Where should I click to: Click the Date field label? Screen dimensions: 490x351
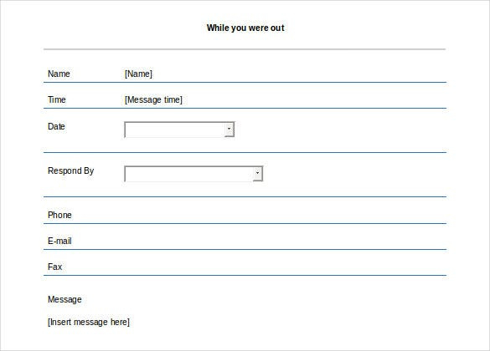pos(56,126)
